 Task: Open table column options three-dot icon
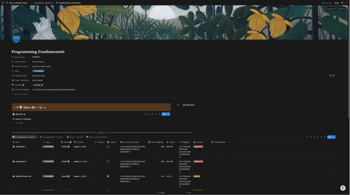point(233,142)
